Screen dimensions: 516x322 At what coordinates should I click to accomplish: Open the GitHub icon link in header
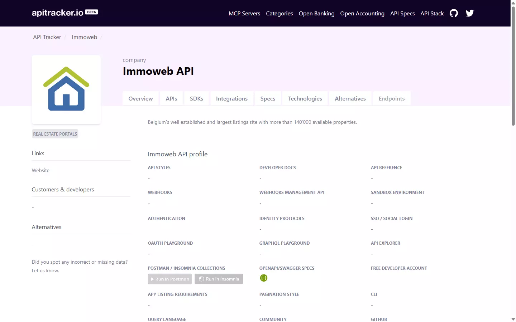(x=454, y=13)
